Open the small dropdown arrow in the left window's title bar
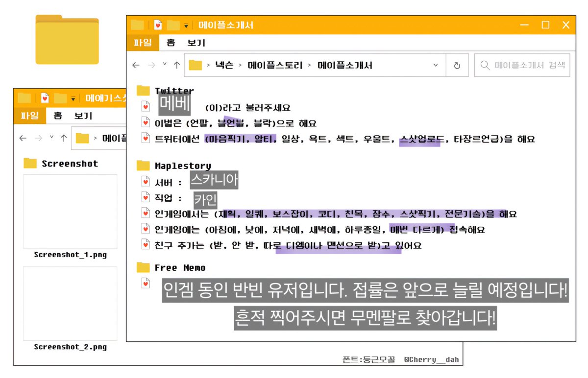 (x=73, y=98)
